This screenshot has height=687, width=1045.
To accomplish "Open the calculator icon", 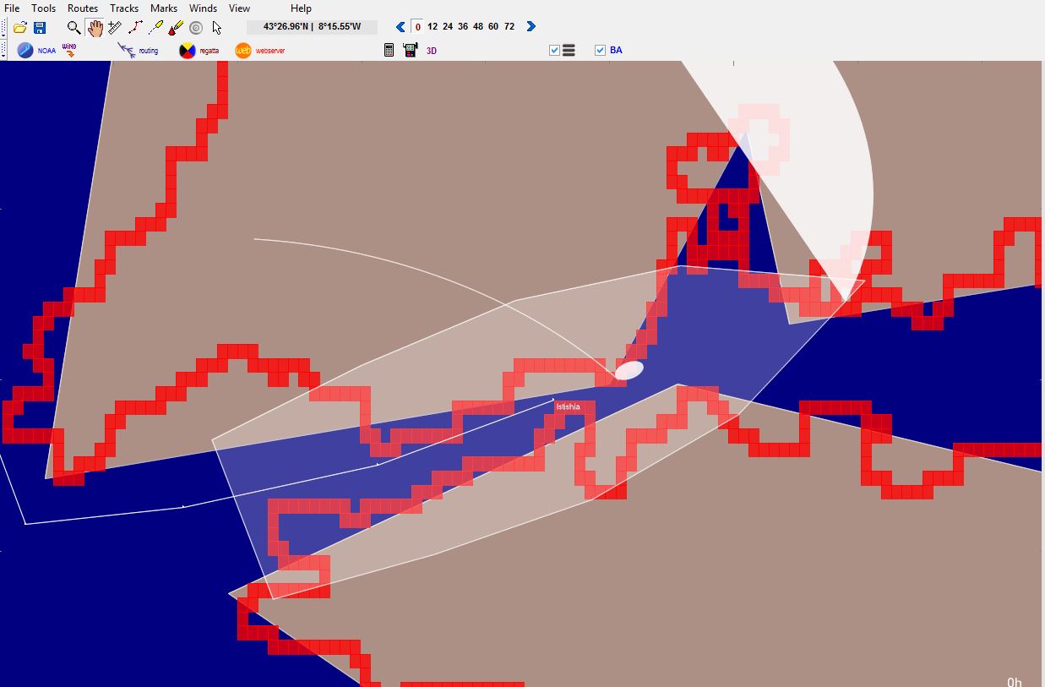I will [x=389, y=50].
